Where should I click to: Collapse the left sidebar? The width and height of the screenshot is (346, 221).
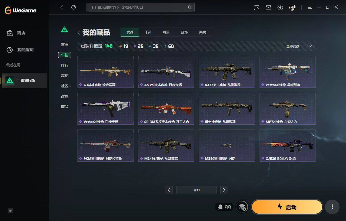[x=10, y=211]
